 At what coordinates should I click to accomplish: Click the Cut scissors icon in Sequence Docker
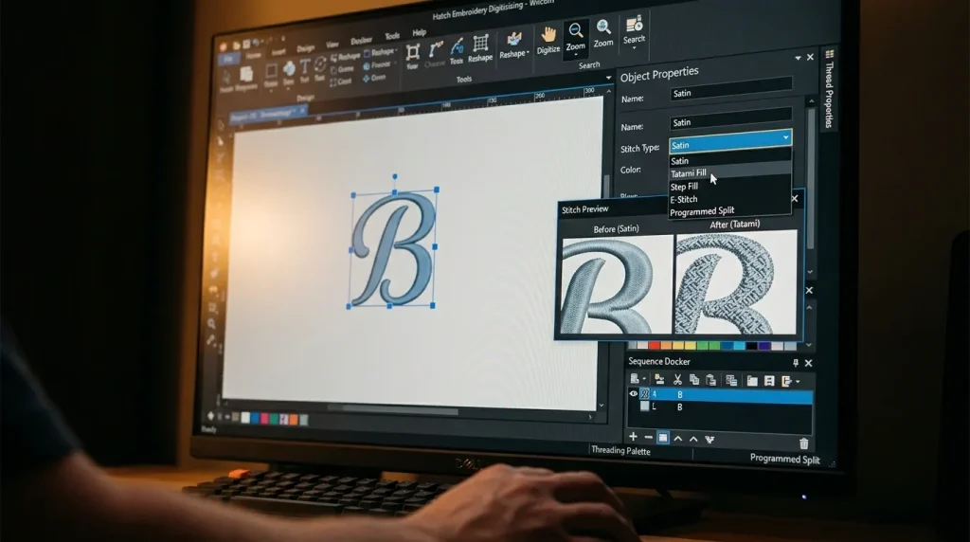point(677,379)
